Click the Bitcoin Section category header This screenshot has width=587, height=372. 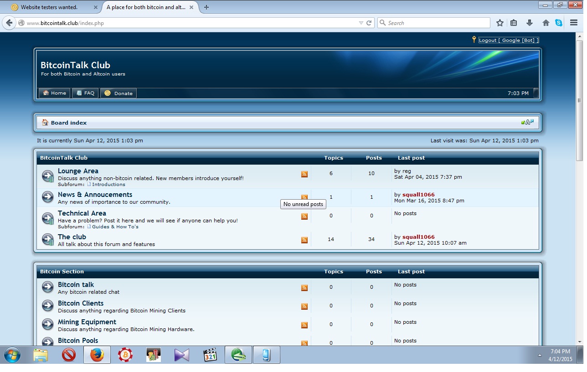point(62,271)
